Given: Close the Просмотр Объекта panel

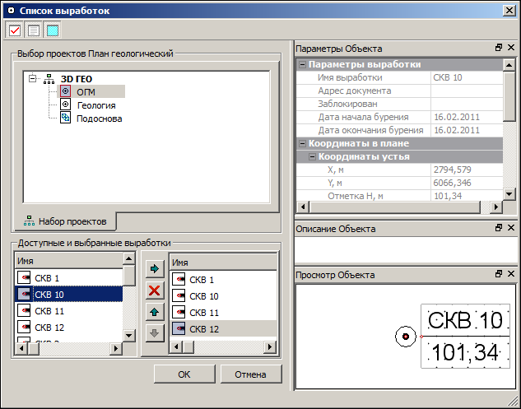Looking at the screenshot, I should pyautogui.click(x=511, y=273).
